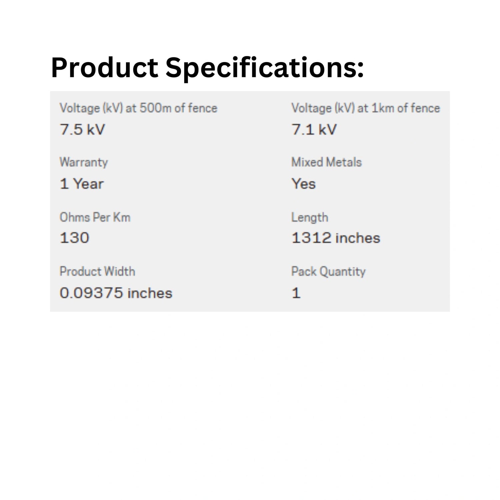Screen dimensions: 500x500
Task: Click the Pack Quantity label
Action: [x=328, y=271]
